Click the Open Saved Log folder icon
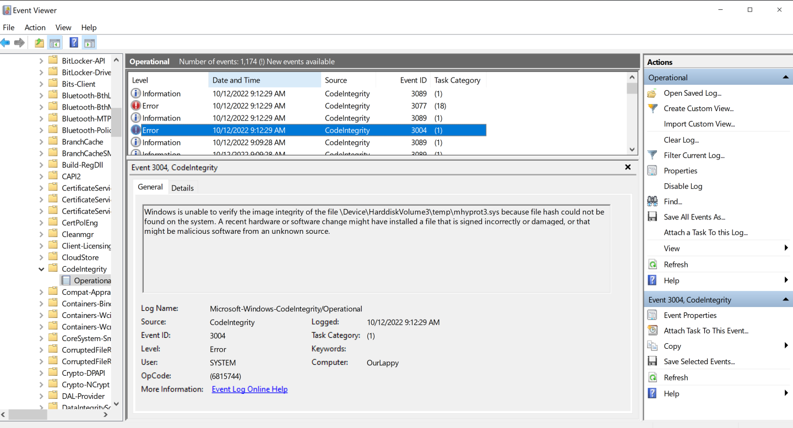The width and height of the screenshot is (793, 428). (x=653, y=93)
